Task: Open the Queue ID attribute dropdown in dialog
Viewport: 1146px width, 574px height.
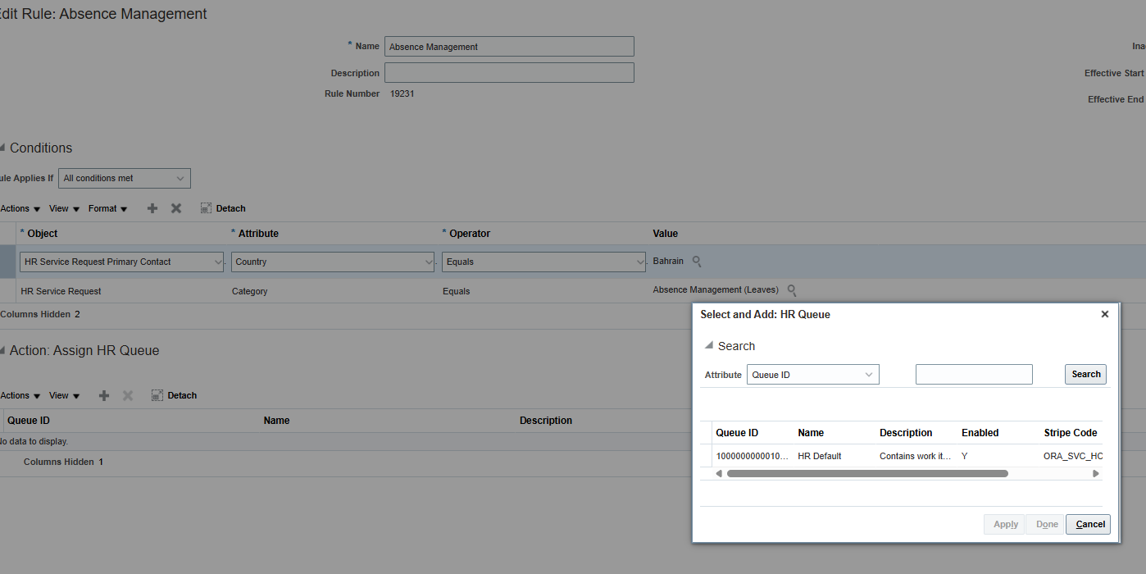Action: tap(813, 375)
